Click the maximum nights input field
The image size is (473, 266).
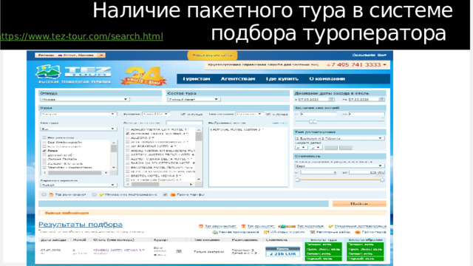pyautogui.click(x=367, y=114)
